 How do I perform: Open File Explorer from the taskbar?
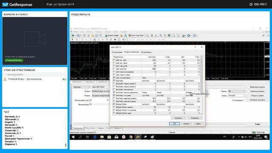coord(102,137)
